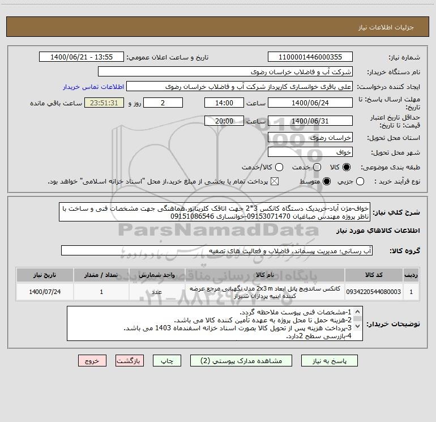The width and height of the screenshot is (436, 422).
Task: Click the deadline time field 14:00
Action: pyautogui.click(x=224, y=103)
